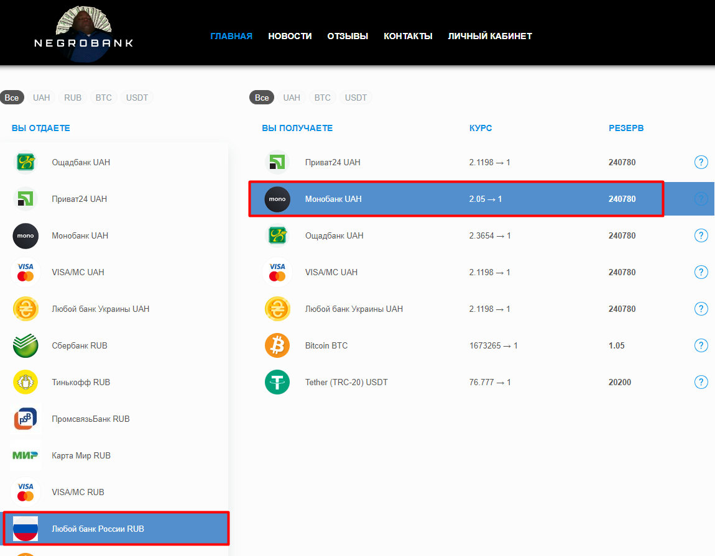Choose Ощадбанк UAH label to give

point(81,162)
